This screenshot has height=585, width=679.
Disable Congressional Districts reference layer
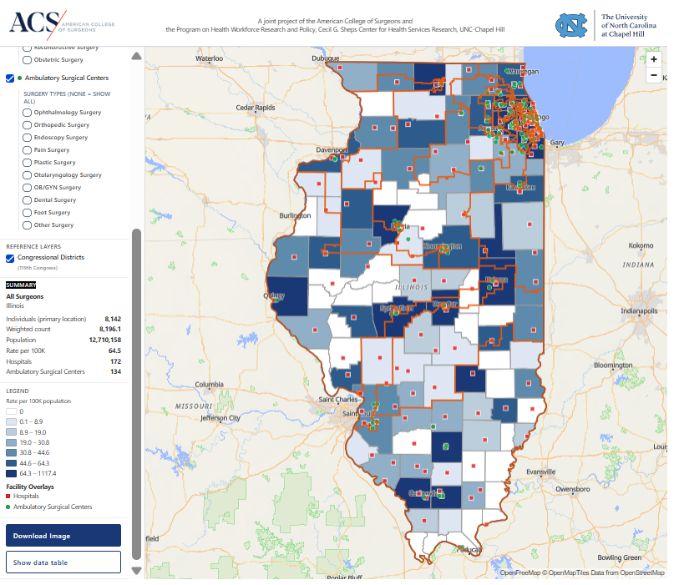coord(10,259)
